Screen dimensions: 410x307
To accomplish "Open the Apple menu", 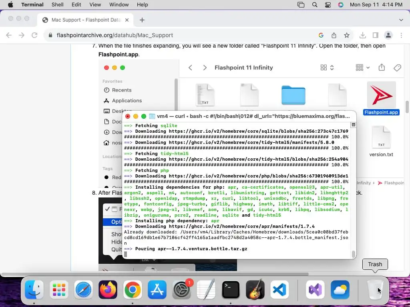I will 10,5.
